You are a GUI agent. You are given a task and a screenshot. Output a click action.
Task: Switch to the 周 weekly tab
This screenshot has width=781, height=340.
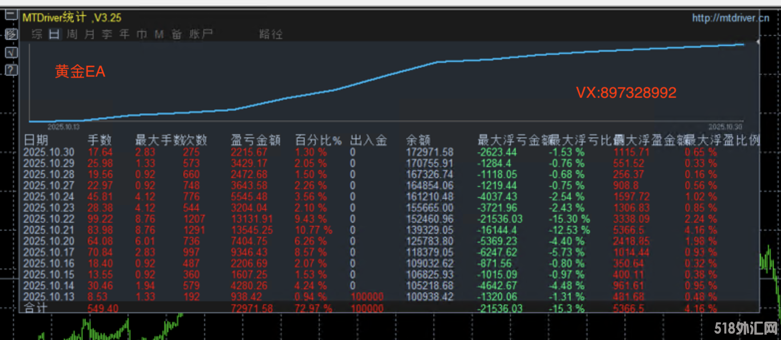[x=72, y=34]
